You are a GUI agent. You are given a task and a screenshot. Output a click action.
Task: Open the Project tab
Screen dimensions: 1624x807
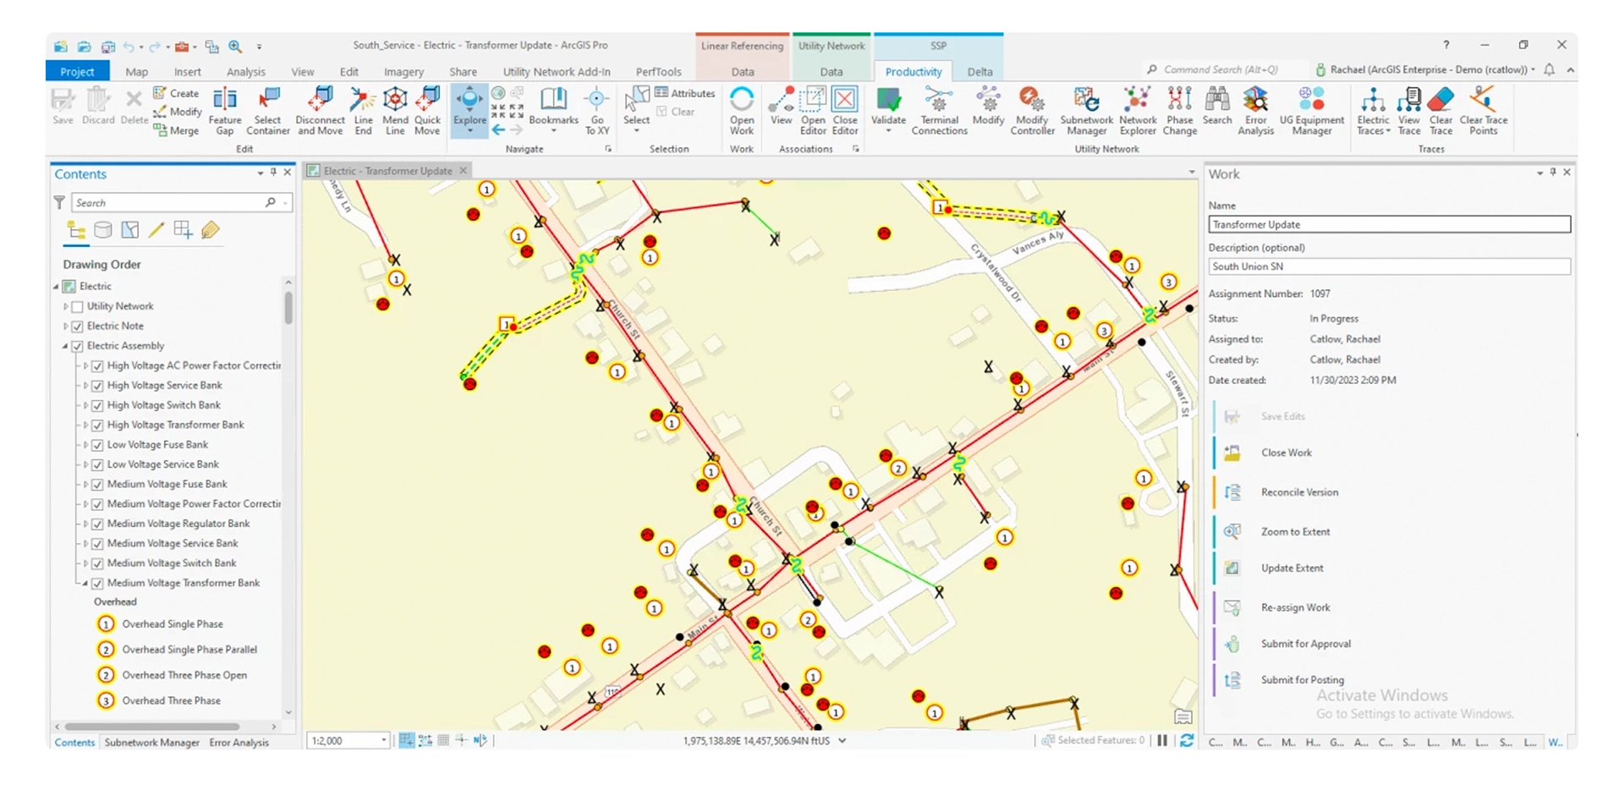[77, 72]
